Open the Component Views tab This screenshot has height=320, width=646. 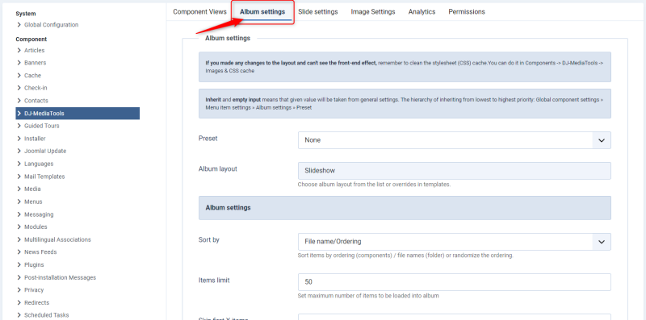(199, 12)
